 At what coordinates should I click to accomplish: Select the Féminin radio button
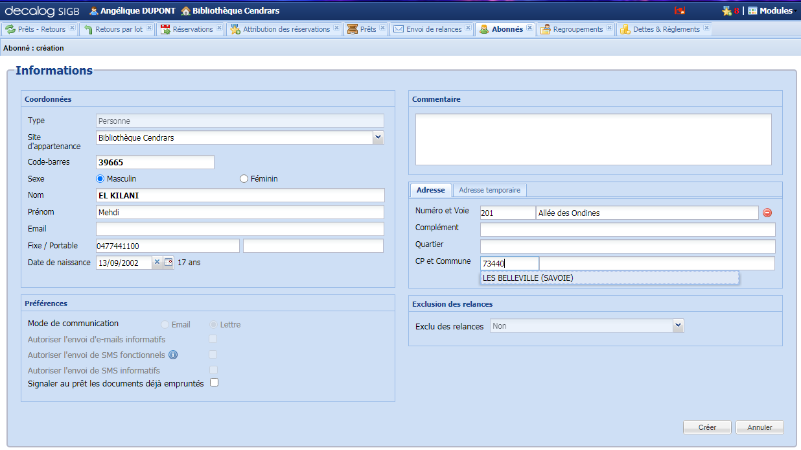(x=244, y=179)
